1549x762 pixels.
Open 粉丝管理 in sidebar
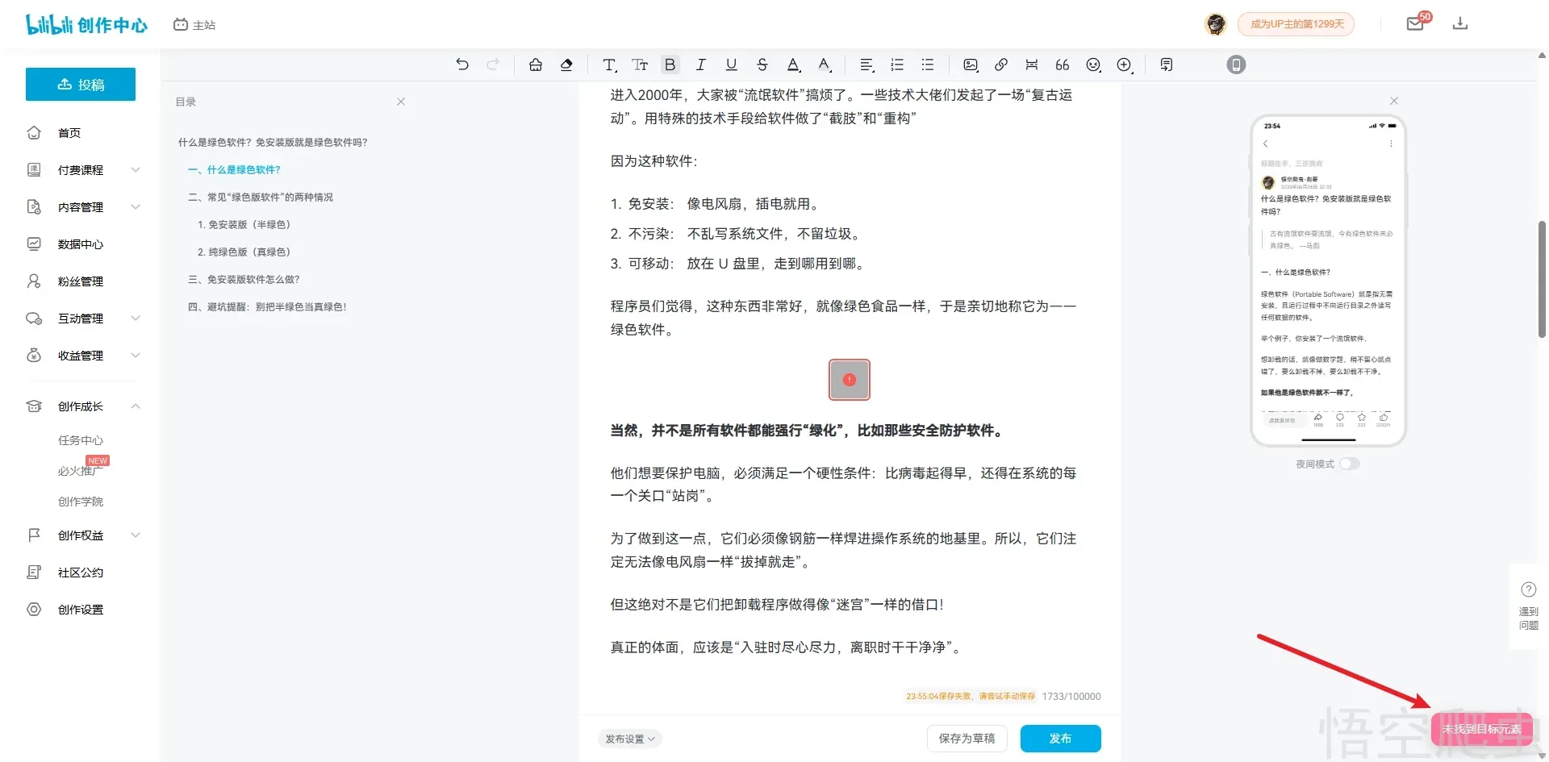pos(81,281)
